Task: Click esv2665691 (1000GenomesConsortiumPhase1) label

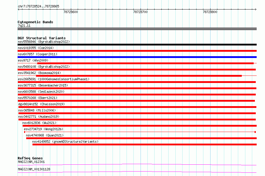Action: click(x=54, y=79)
